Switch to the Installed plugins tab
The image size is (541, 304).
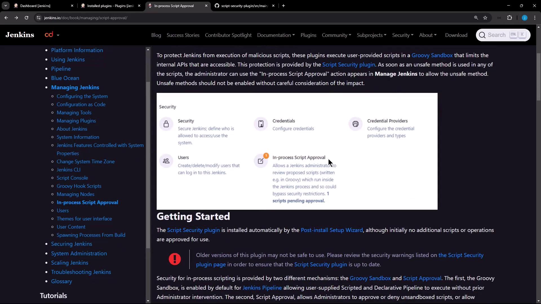click(110, 6)
